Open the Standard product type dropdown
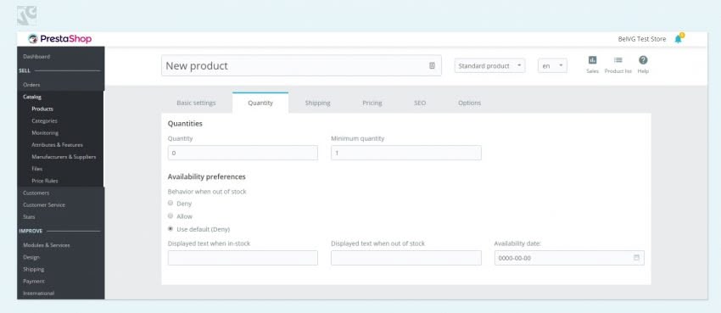The width and height of the screenshot is (721, 313). tap(489, 65)
